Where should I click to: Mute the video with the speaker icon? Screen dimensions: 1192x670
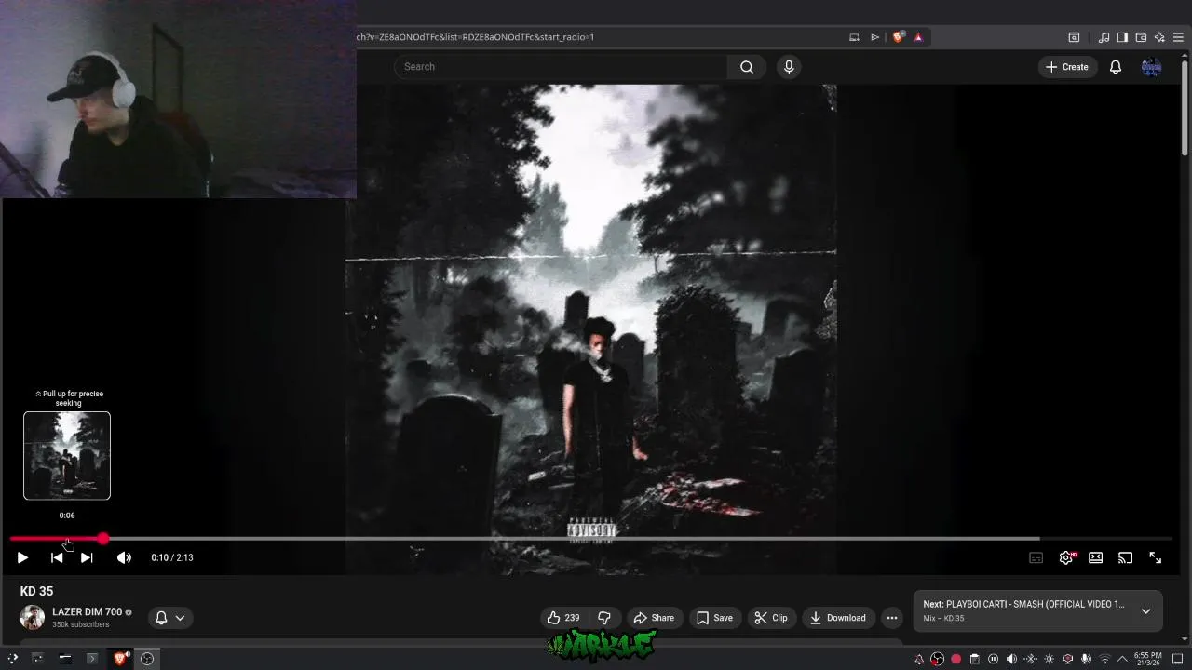(x=124, y=557)
